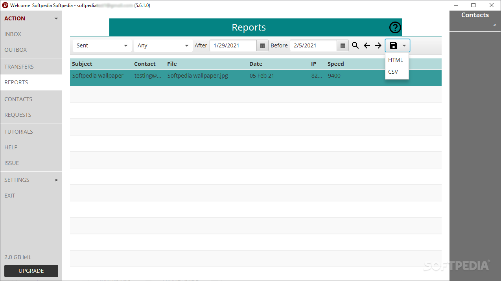Open the Sent type dropdown
501x281 pixels.
102,45
